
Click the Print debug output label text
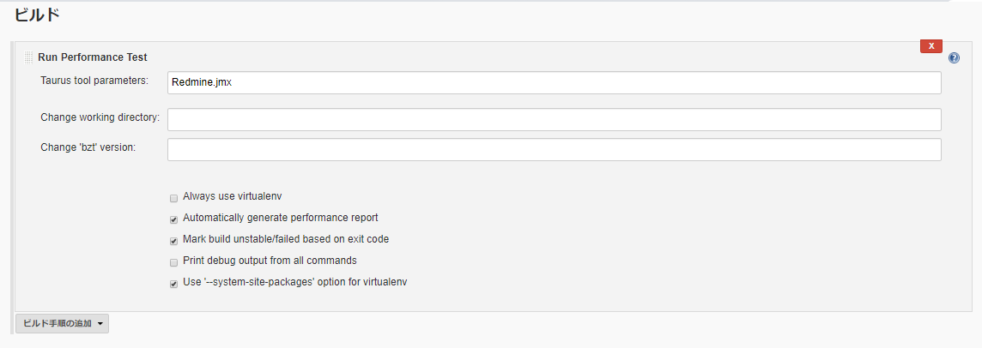[270, 261]
